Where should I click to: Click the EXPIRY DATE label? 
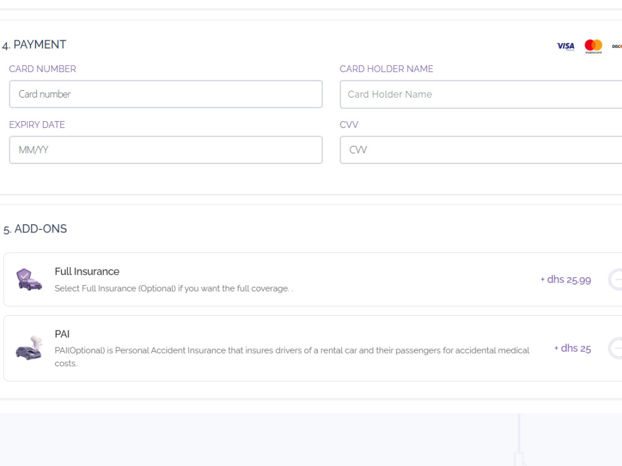tap(37, 125)
